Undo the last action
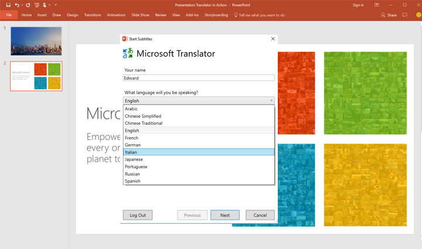Screen dimensions: 422x249 tap(17, 5)
